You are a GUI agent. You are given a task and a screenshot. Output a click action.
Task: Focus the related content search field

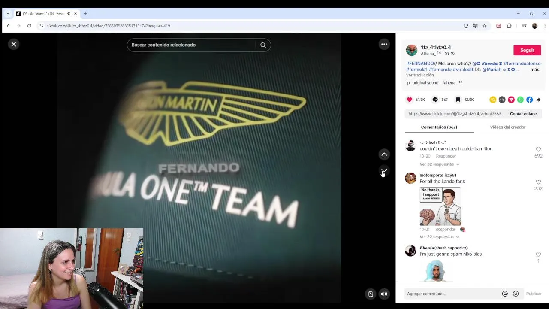(192, 45)
